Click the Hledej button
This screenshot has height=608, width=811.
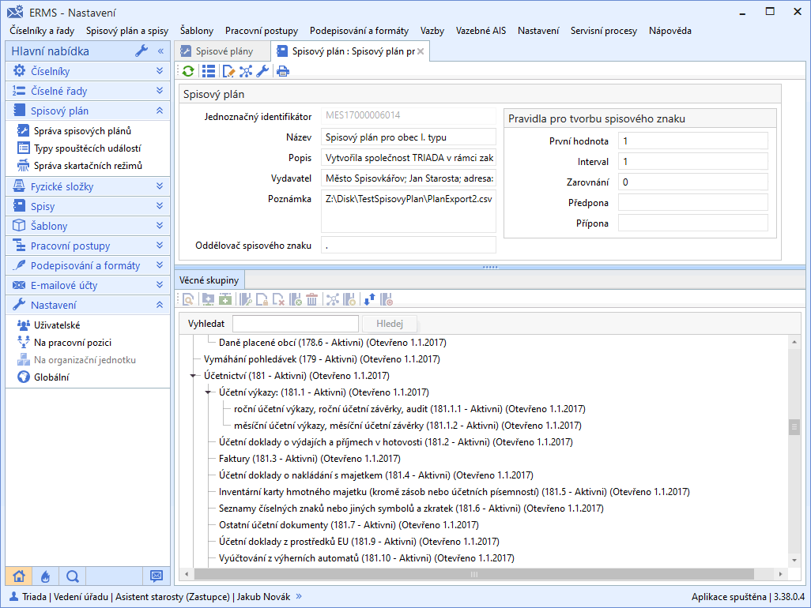click(x=389, y=323)
